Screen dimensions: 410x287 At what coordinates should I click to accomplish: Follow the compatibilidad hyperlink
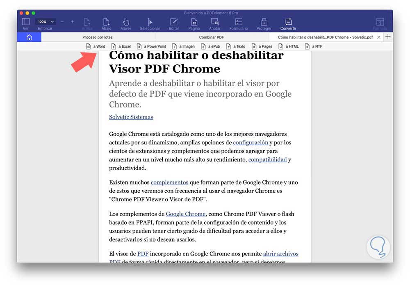pyautogui.click(x=267, y=159)
